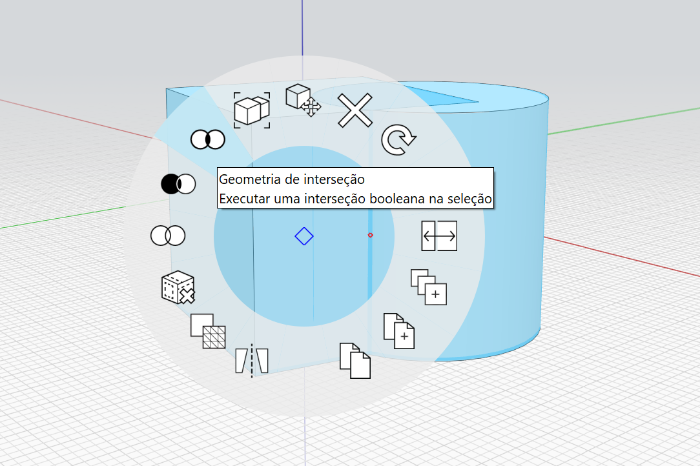The image size is (700, 466).
Task: Click the square-and-mesh-grid conversion icon
Action: [208, 331]
